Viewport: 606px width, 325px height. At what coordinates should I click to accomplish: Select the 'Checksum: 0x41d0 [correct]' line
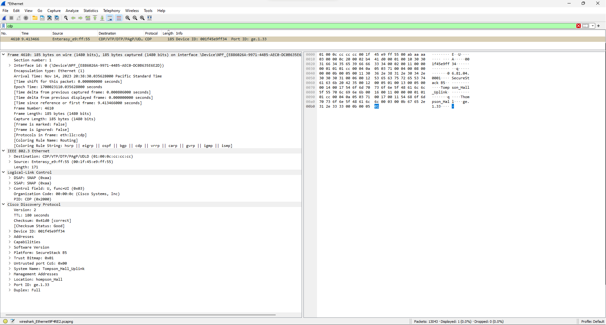[42, 221]
